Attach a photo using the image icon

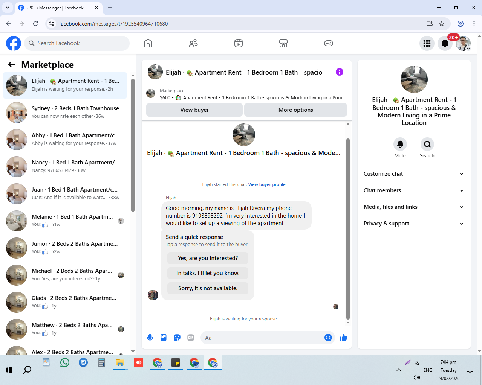tap(164, 338)
